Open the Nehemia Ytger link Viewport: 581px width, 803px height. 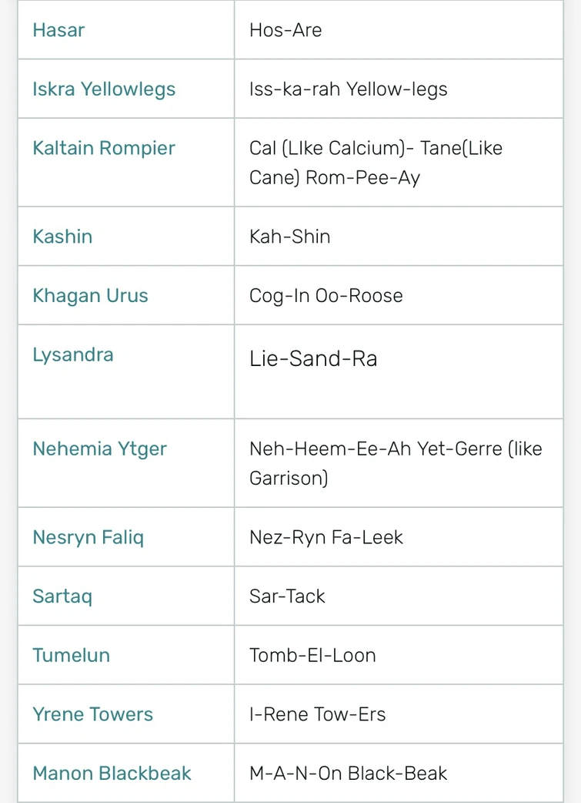click(99, 449)
